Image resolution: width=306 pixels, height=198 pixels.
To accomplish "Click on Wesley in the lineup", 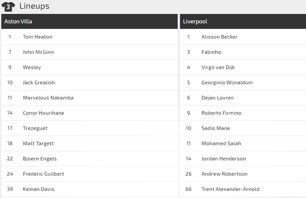I will click(x=32, y=68).
